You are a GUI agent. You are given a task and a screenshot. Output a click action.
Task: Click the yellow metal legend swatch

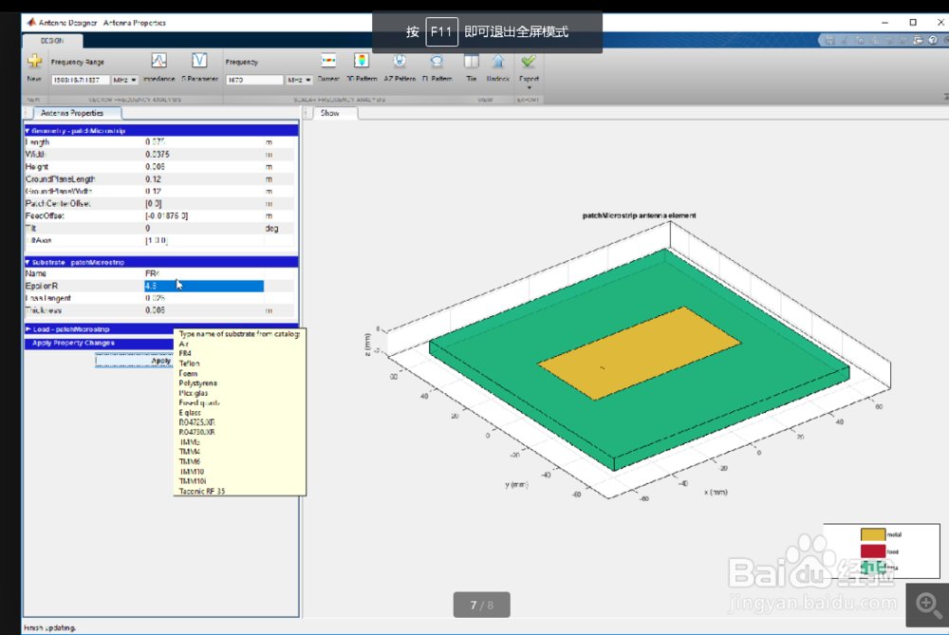coord(873,534)
